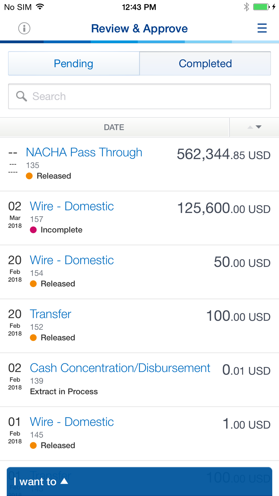
Task: Open the hamburger menu icon
Action: [262, 28]
